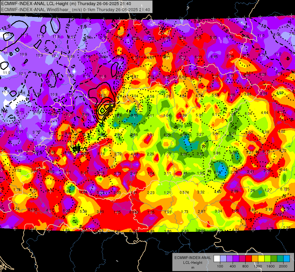The width and height of the screenshot is (295, 272).
Task: Click the grid value 4.64
Action: point(264,113)
